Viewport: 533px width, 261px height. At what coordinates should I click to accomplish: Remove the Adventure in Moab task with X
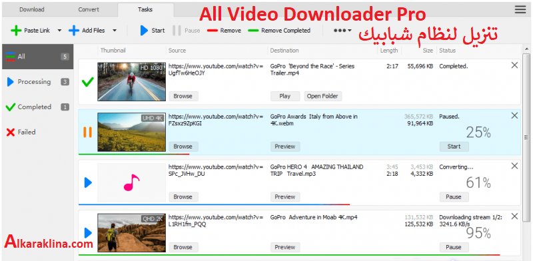[514, 216]
